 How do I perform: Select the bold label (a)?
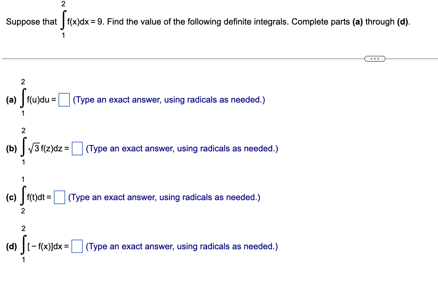12,99
